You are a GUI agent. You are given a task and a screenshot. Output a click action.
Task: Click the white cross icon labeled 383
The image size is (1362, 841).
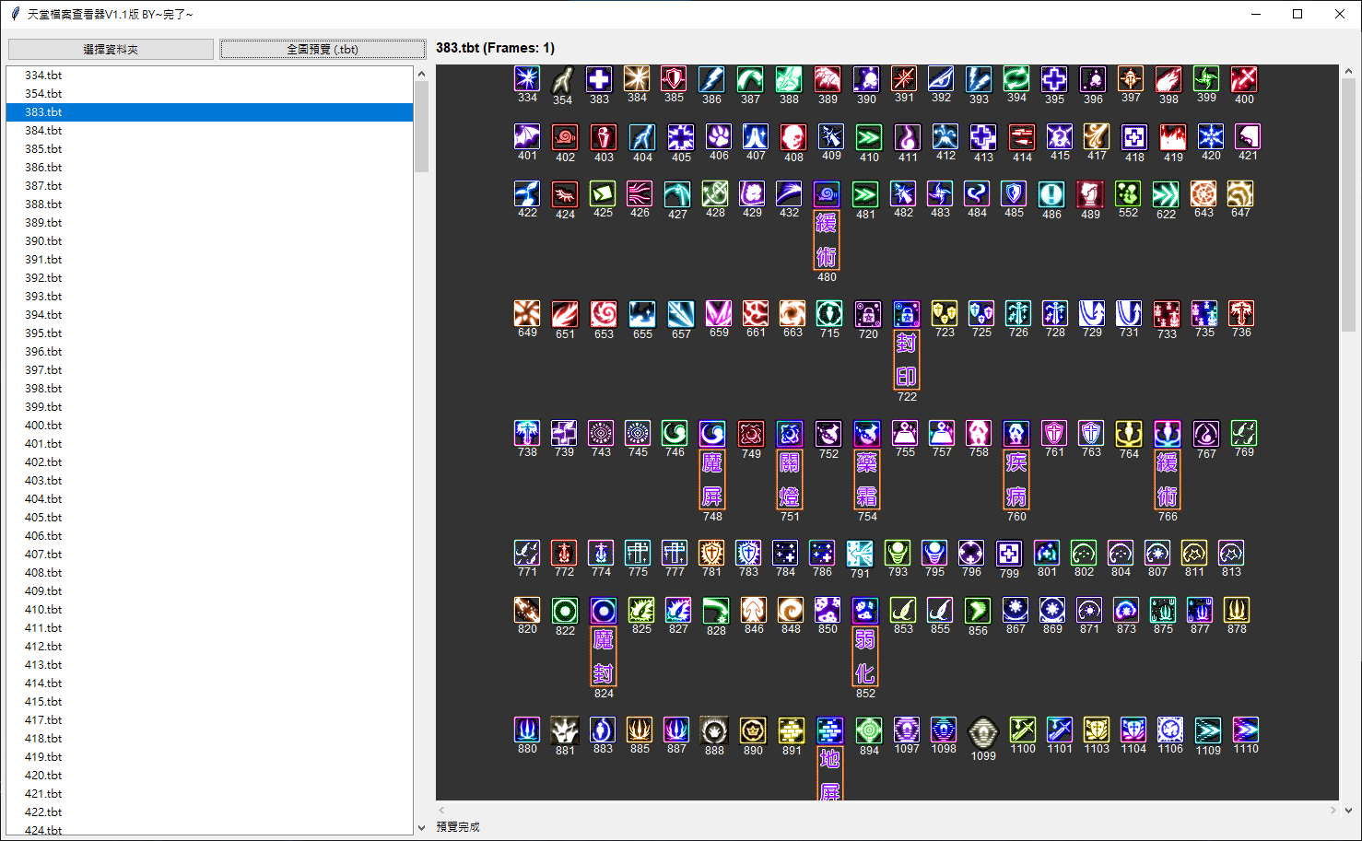pyautogui.click(x=599, y=80)
